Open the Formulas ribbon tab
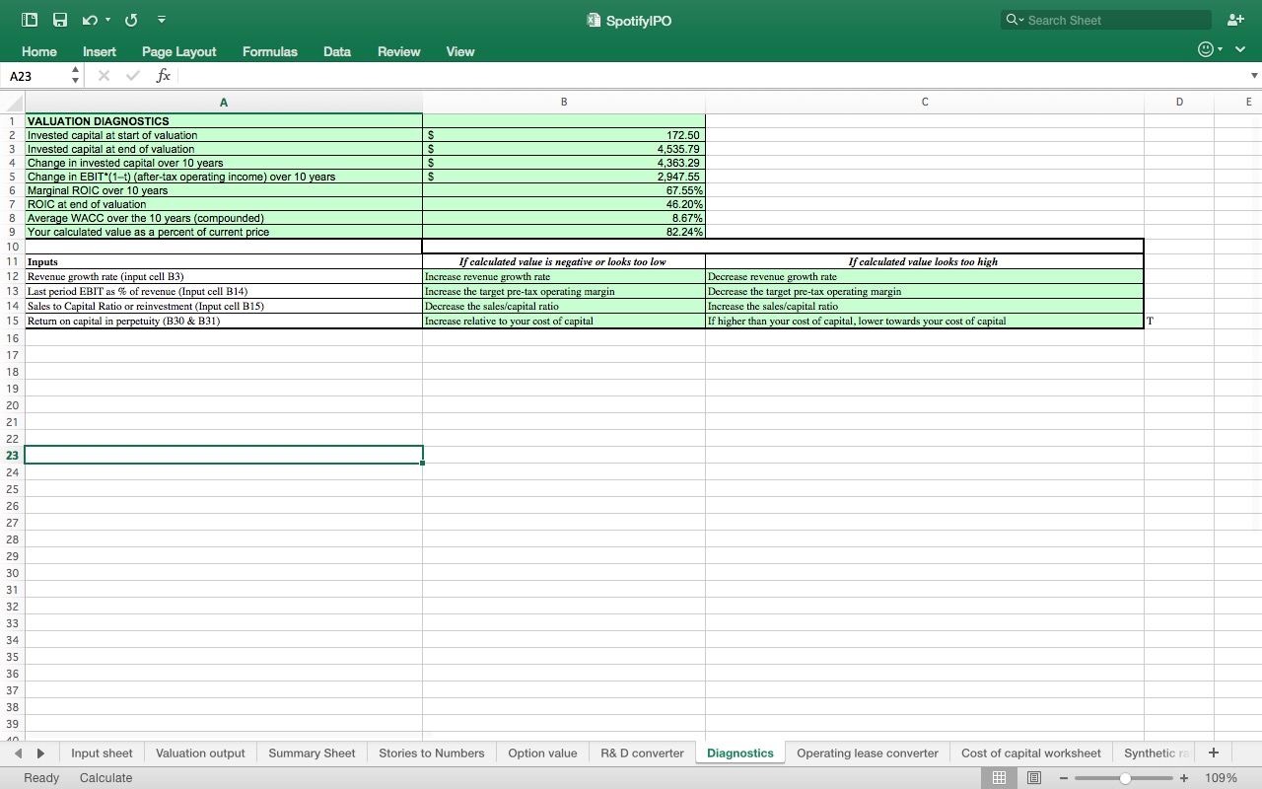Screen dimensions: 1262x789 click(x=270, y=51)
